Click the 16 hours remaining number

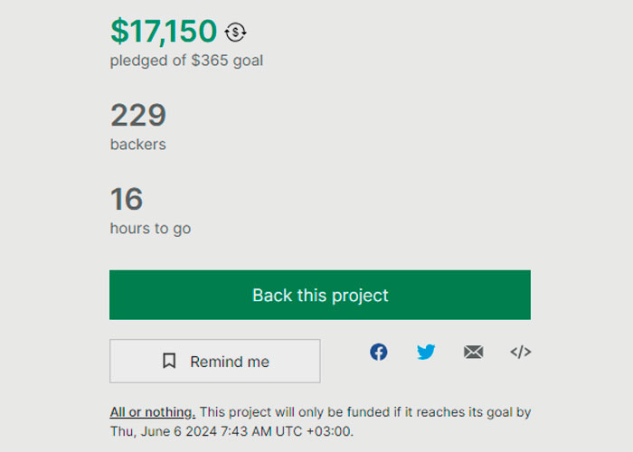[127, 199]
